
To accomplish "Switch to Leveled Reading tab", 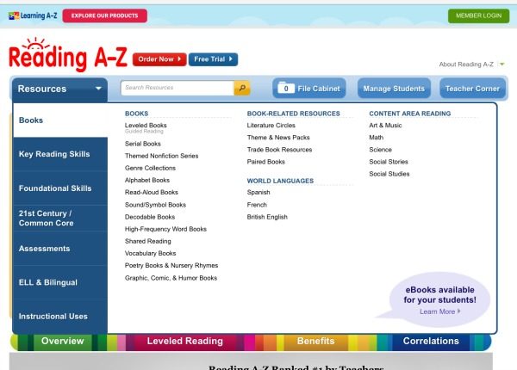I will [185, 341].
